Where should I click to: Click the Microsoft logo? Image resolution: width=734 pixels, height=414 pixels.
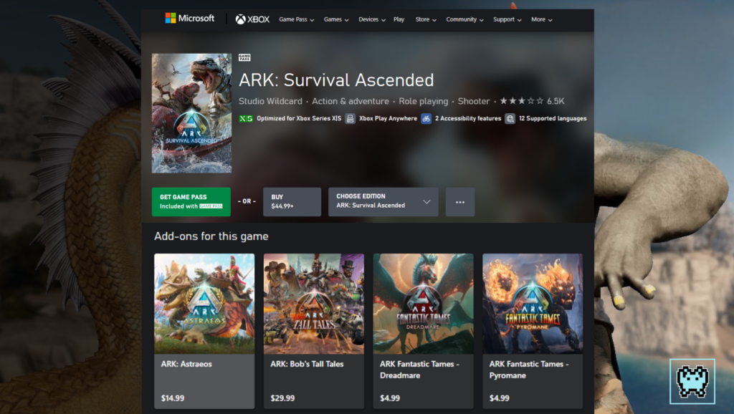pos(189,18)
